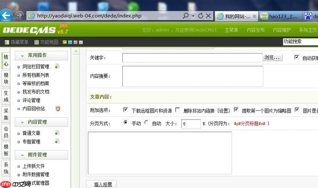Open 附件数据管理
318x188 pixels.
36,174
